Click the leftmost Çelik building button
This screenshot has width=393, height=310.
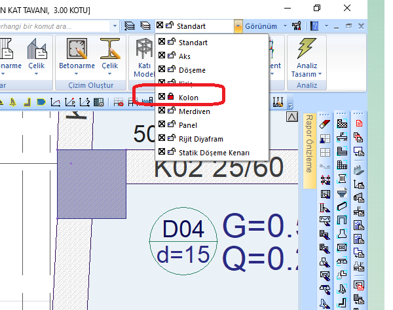37,56
